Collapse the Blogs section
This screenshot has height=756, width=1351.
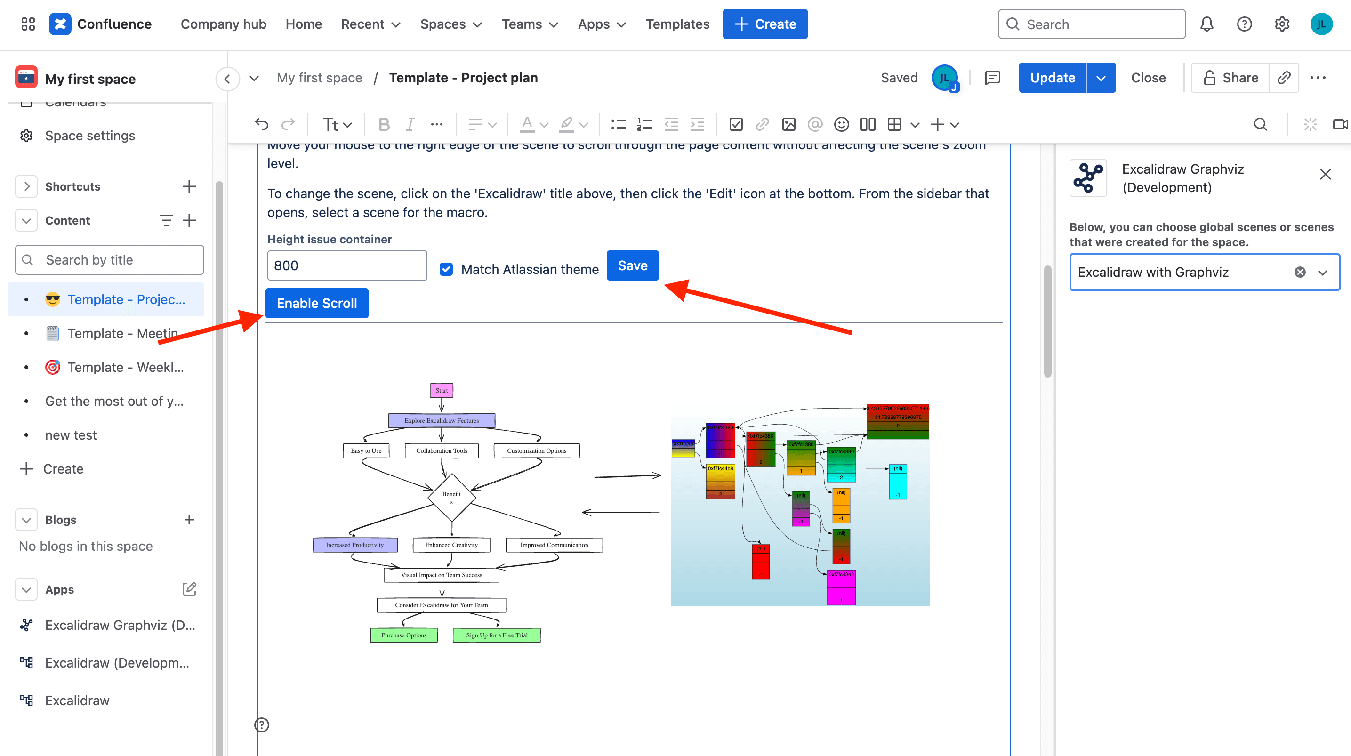[26, 520]
